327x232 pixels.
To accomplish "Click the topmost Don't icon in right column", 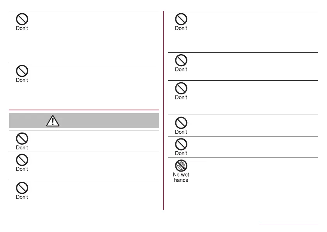I will (181, 19).
